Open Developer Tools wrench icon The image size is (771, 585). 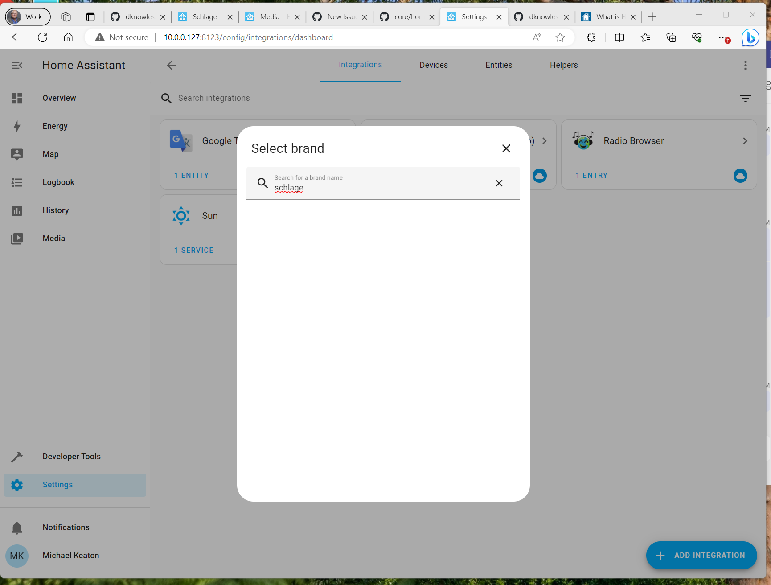(x=17, y=457)
